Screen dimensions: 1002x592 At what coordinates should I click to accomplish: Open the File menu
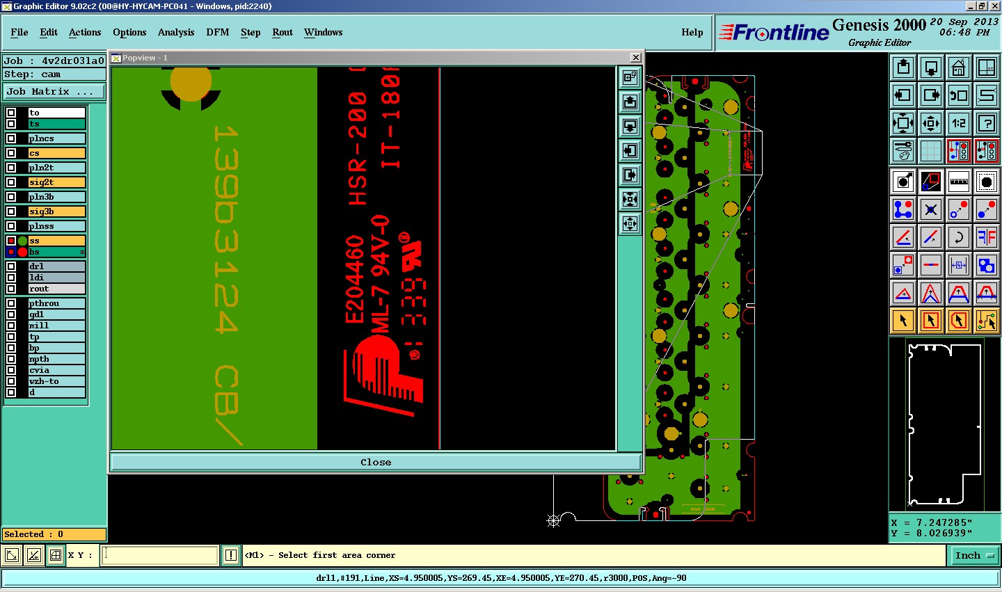point(19,32)
